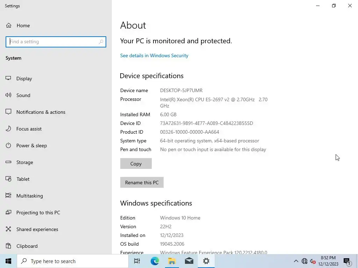Click the Sound speaker icon
Screen dimensions: 358x268
8,95
